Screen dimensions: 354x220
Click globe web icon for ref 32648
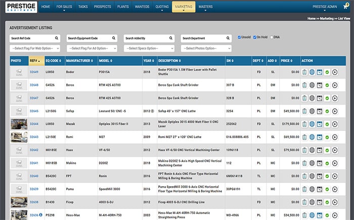pos(312,85)
